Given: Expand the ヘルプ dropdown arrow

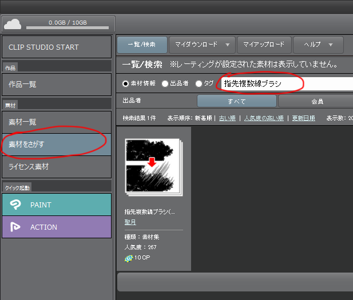Looking at the screenshot, I should pyautogui.click(x=331, y=45).
